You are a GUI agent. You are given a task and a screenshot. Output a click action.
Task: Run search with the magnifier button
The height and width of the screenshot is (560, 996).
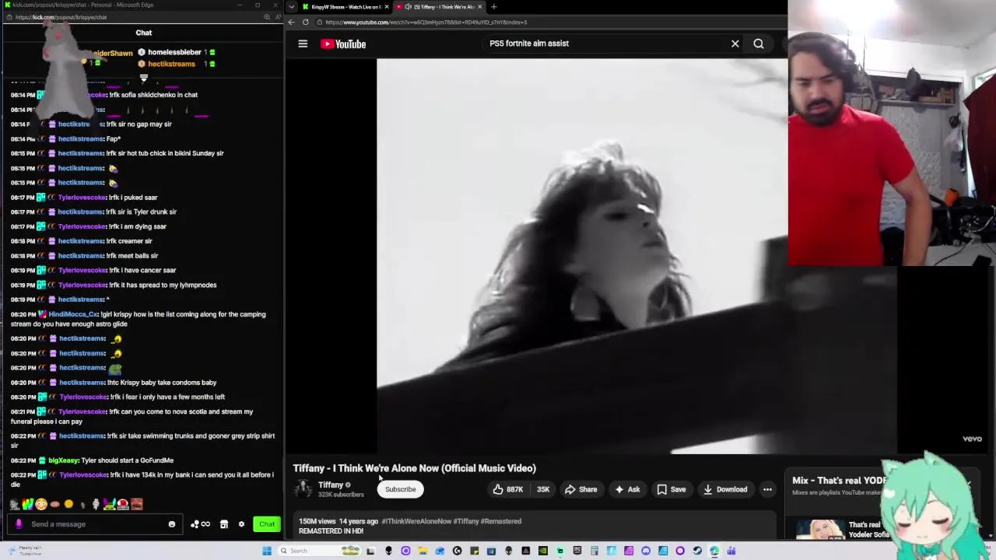click(759, 44)
